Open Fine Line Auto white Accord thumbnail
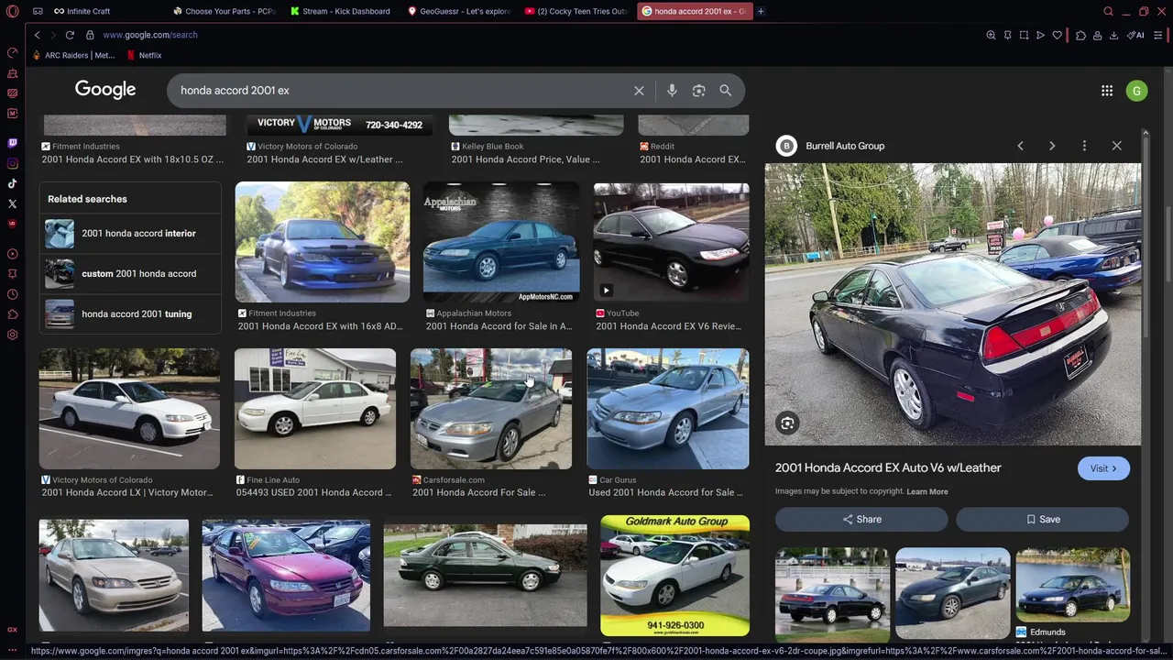Screen dimensions: 1173x660 tap(315, 409)
